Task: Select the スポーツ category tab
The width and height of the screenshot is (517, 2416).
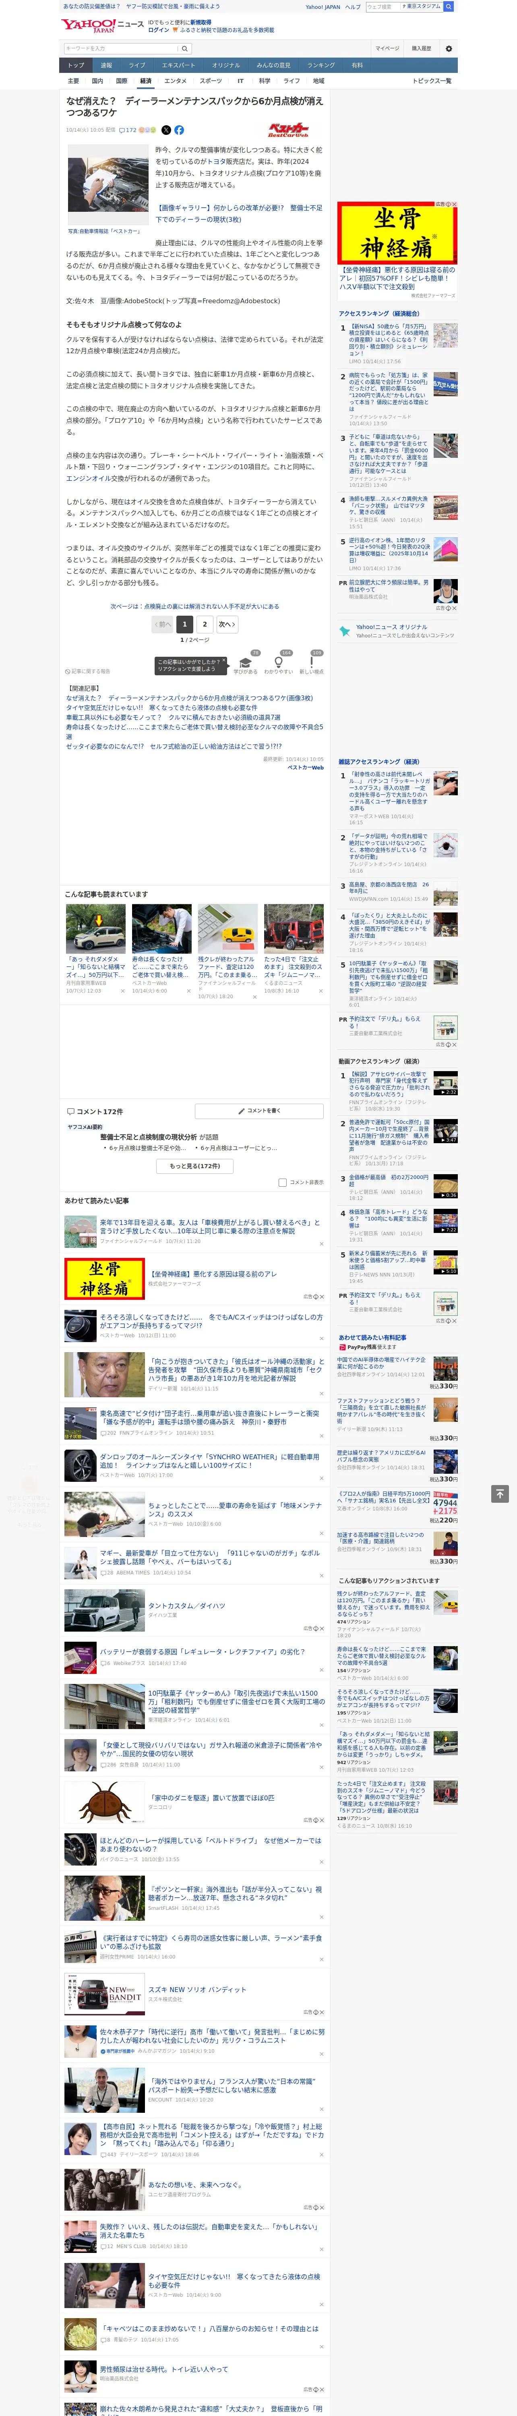Action: click(x=211, y=81)
